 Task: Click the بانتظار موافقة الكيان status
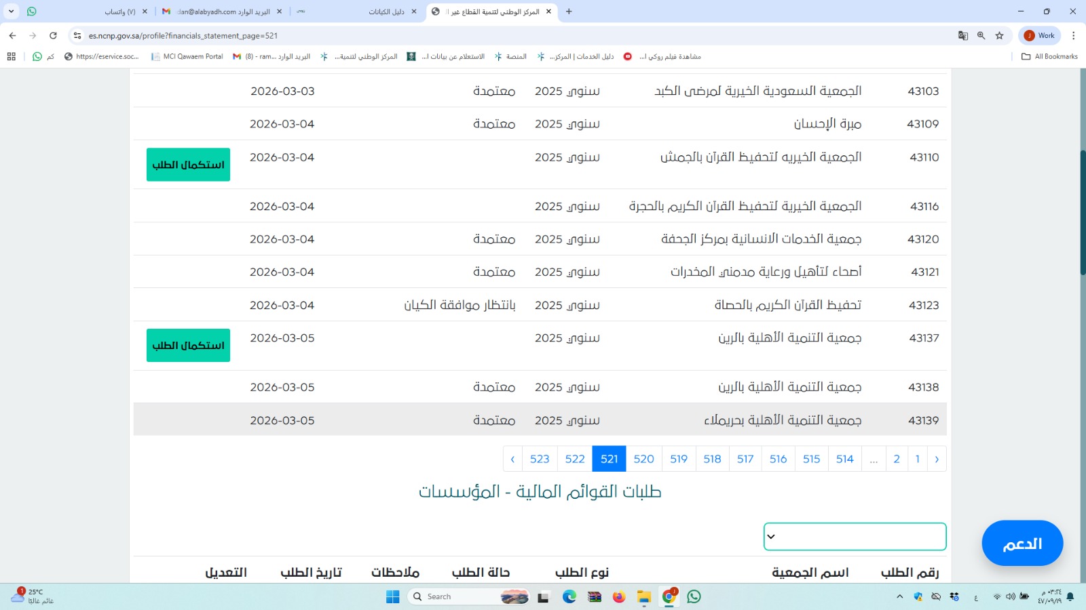460,305
